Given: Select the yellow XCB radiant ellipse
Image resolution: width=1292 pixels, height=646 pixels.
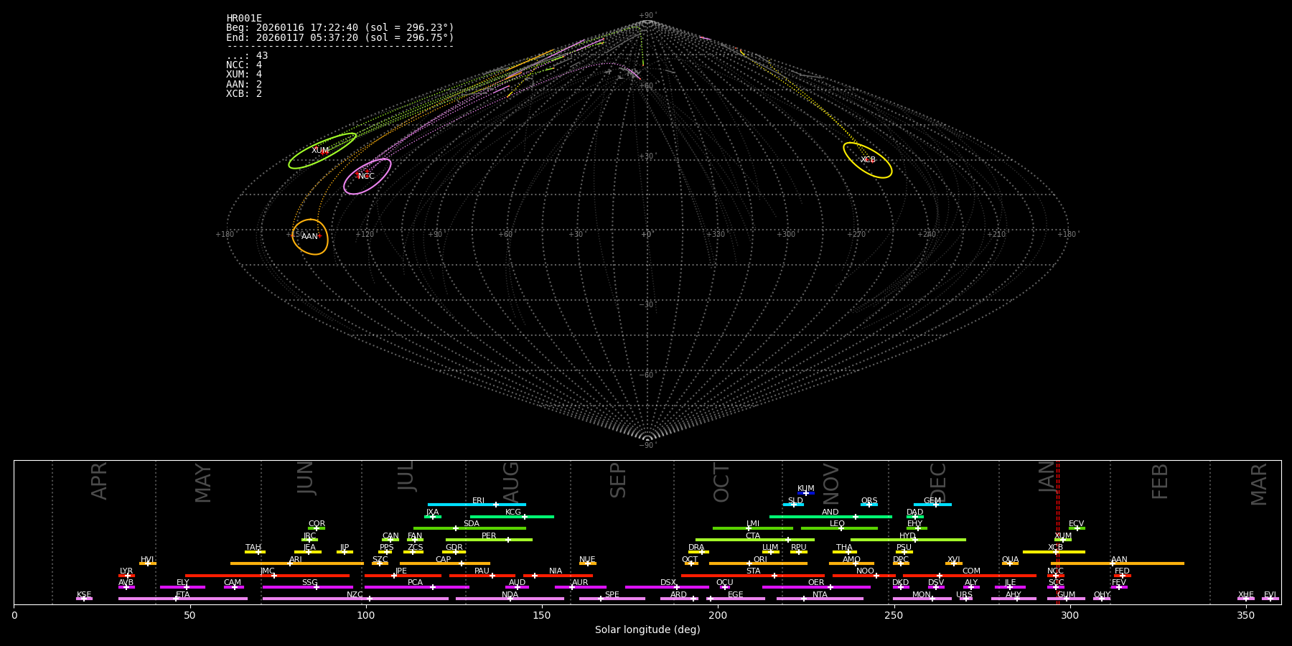Looking at the screenshot, I should click(x=867, y=160).
